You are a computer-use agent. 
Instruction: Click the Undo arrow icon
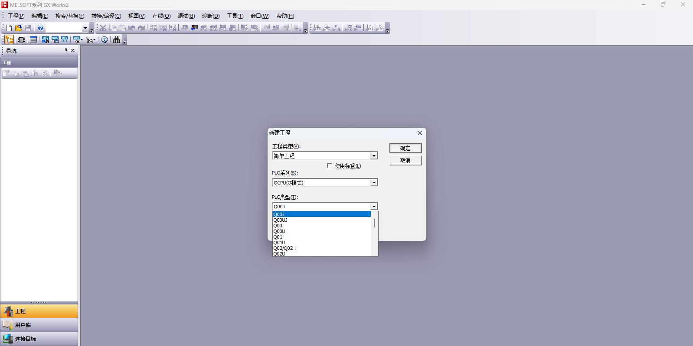click(132, 28)
